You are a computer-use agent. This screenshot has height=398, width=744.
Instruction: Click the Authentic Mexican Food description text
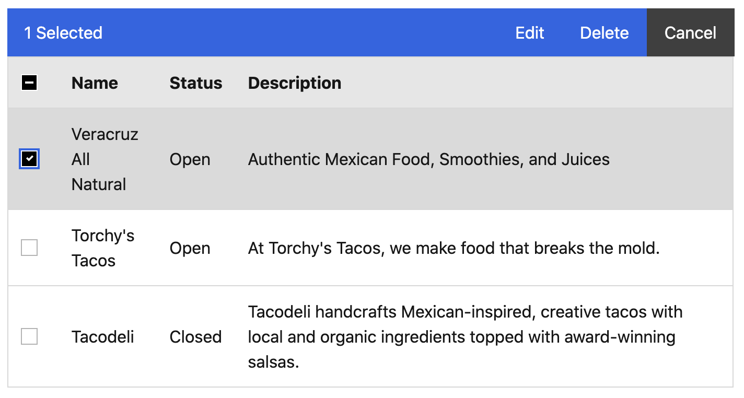point(428,159)
